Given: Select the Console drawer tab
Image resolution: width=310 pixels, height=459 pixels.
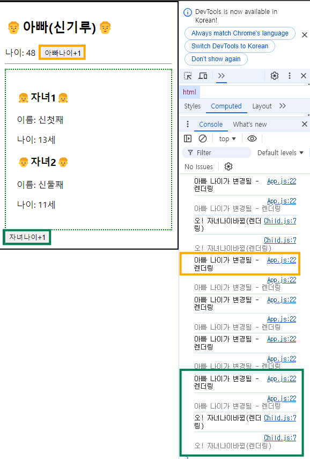Looking at the screenshot, I should (211, 124).
